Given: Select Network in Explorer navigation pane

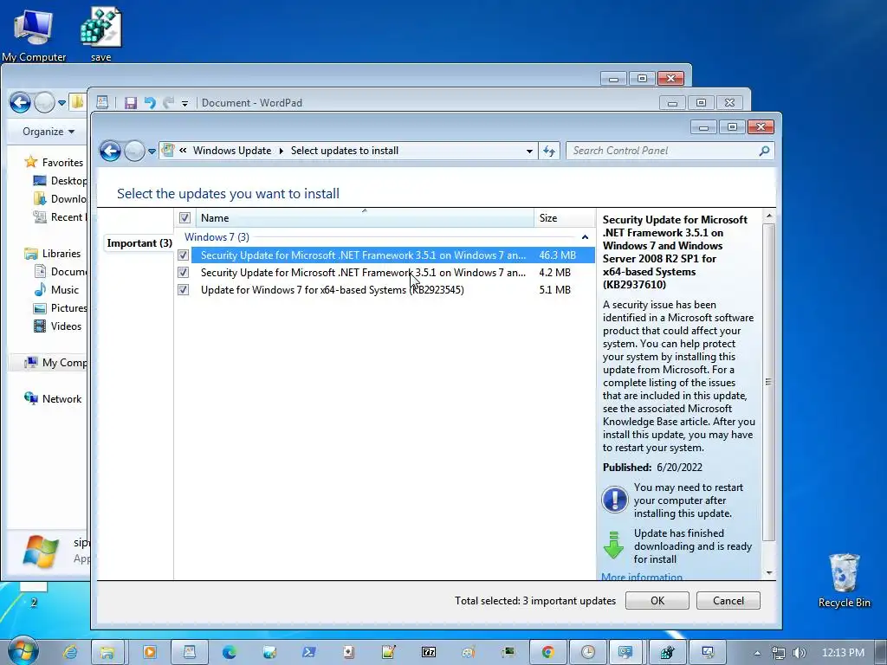Looking at the screenshot, I should pos(62,398).
